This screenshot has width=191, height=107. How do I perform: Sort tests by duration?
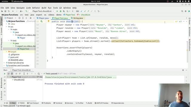(20, 74)
